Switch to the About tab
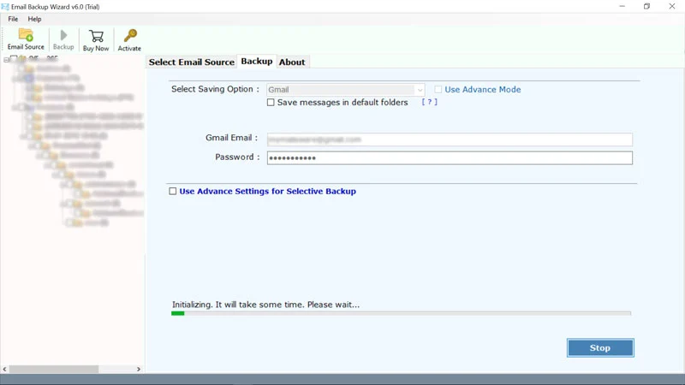Viewport: 685px width, 385px height. click(292, 62)
